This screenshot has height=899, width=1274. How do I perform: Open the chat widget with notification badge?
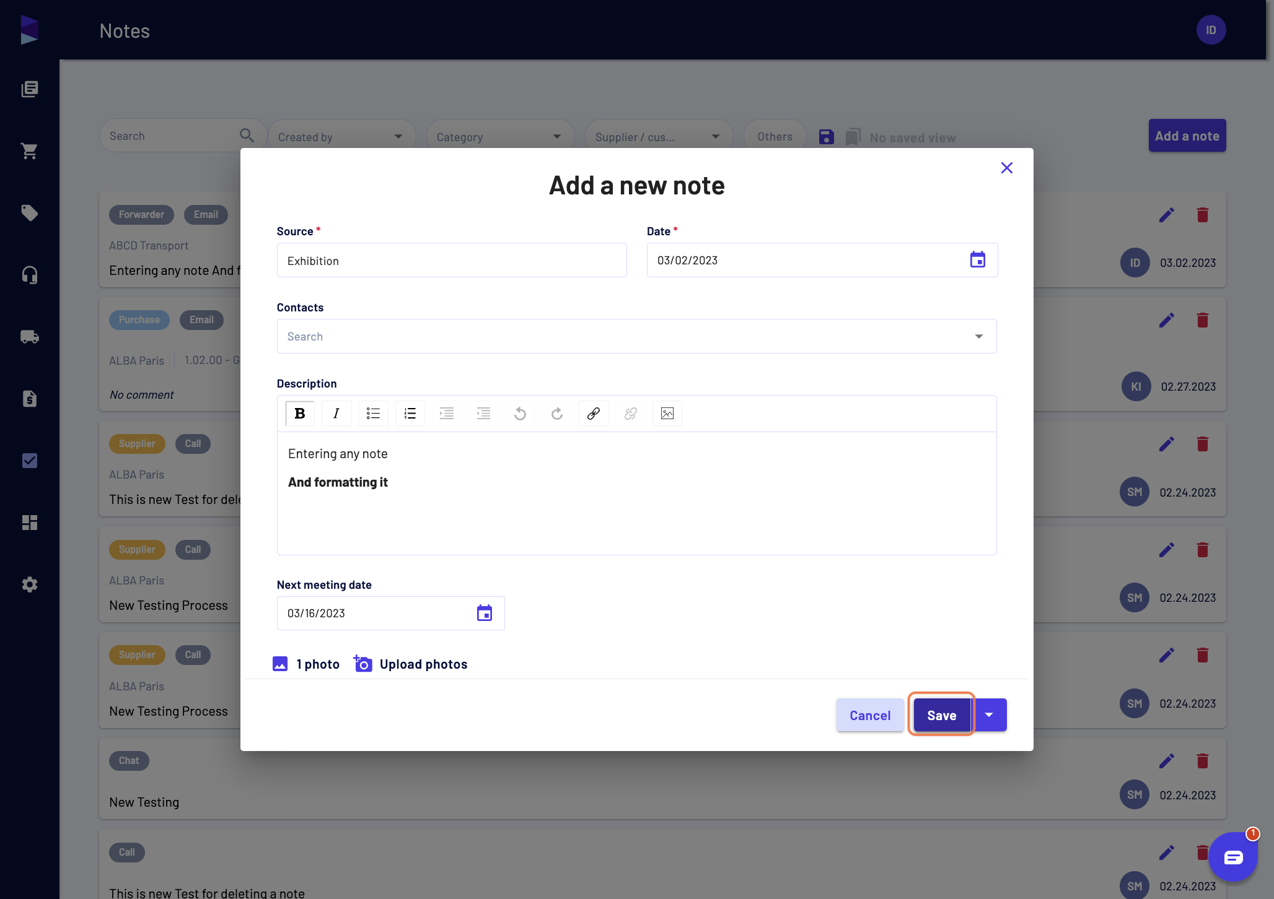point(1232,857)
